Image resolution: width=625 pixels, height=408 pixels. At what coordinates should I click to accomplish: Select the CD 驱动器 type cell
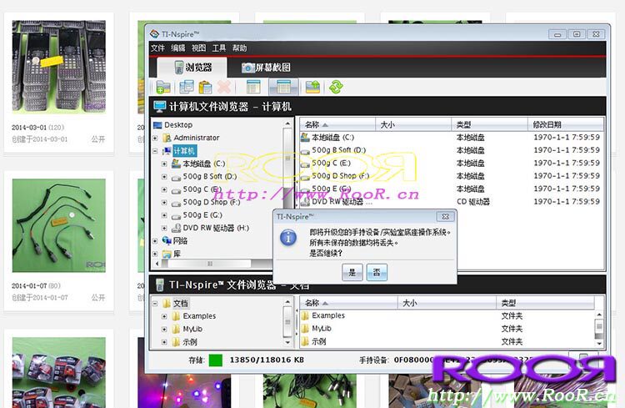point(473,202)
